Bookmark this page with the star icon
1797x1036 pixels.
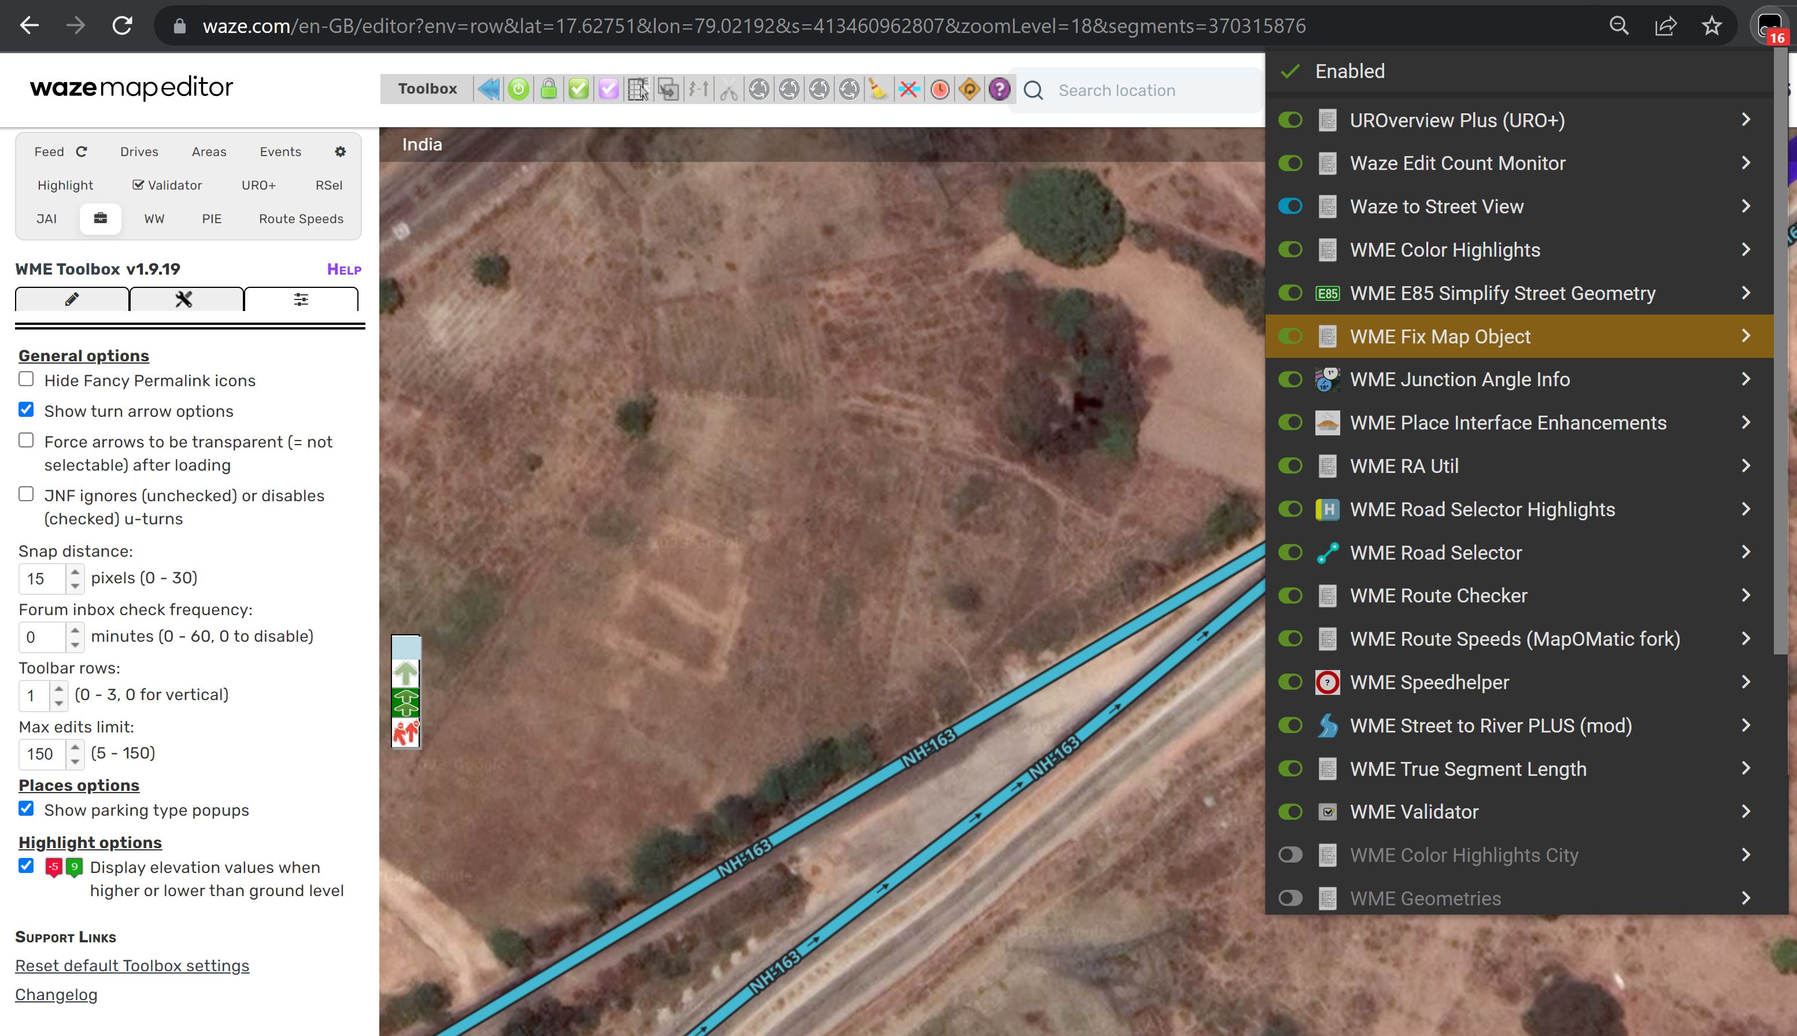pos(1711,27)
